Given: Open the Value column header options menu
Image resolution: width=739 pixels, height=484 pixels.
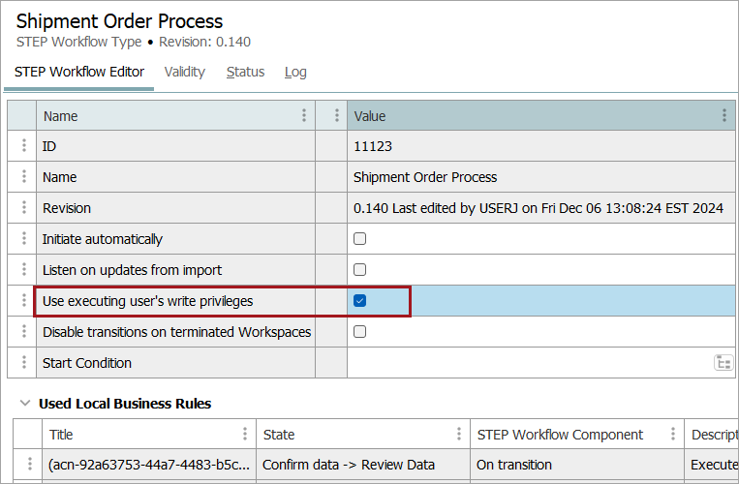Looking at the screenshot, I should coord(724,116).
